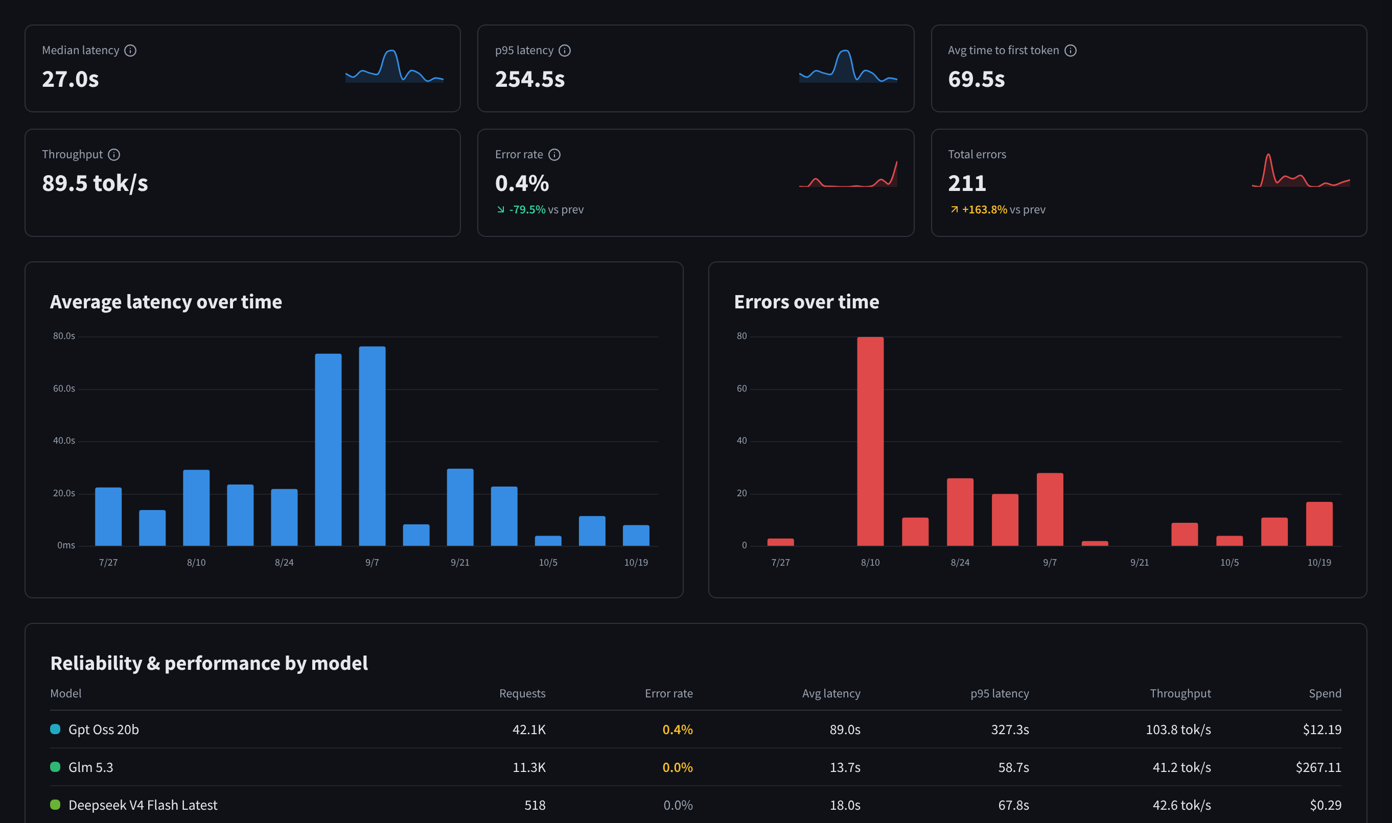Click the 69.5s time to first token value
The width and height of the screenshot is (1392, 823).
point(976,79)
